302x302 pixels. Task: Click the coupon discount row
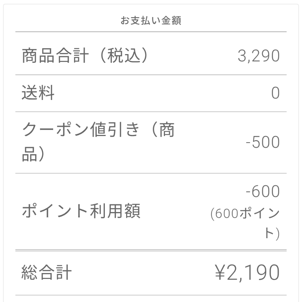[x=151, y=143]
